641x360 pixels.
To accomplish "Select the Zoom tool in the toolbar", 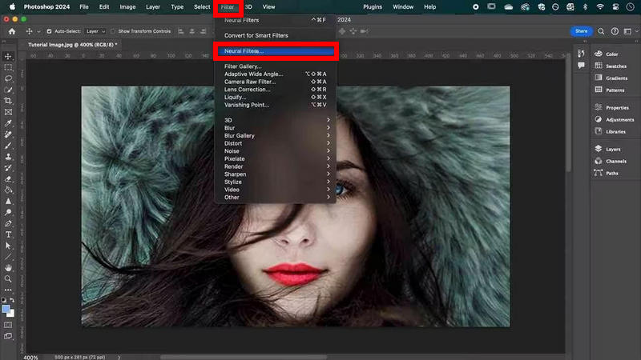I will click(x=8, y=278).
